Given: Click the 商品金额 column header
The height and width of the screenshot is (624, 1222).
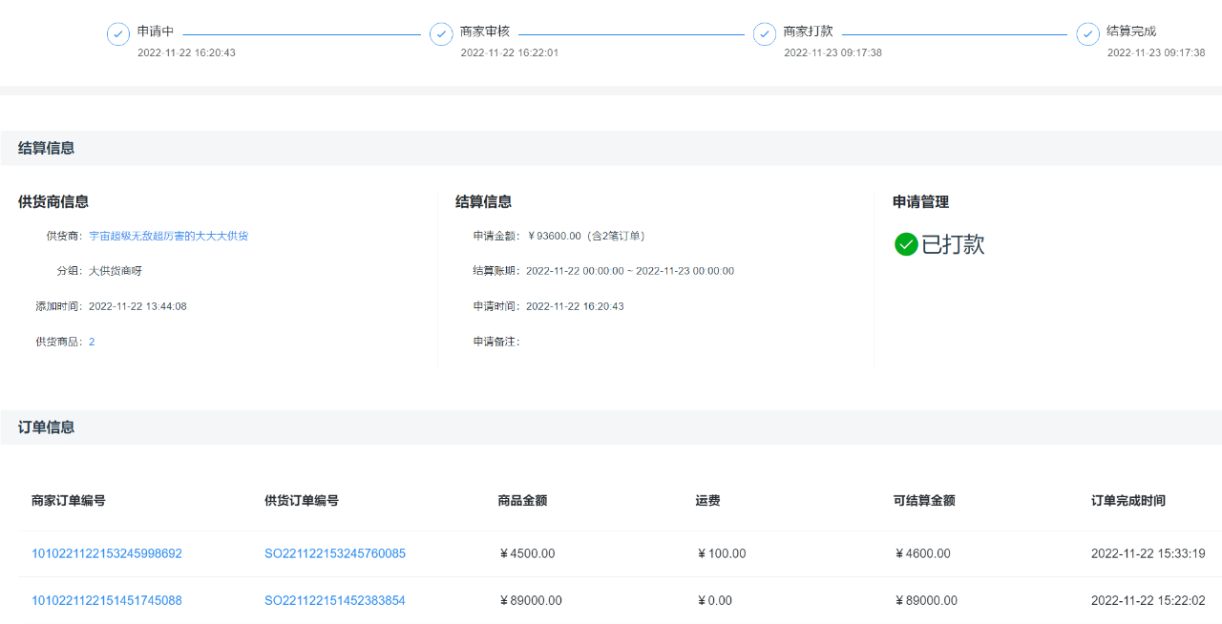Looking at the screenshot, I should [522, 501].
